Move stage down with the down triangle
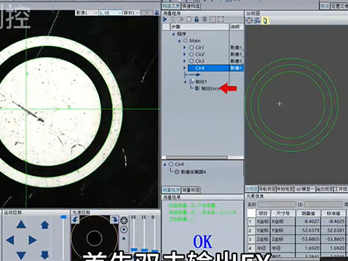348x261 pixels. pos(21,255)
